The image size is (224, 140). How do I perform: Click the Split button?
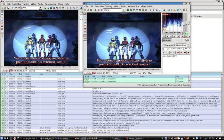187,40
